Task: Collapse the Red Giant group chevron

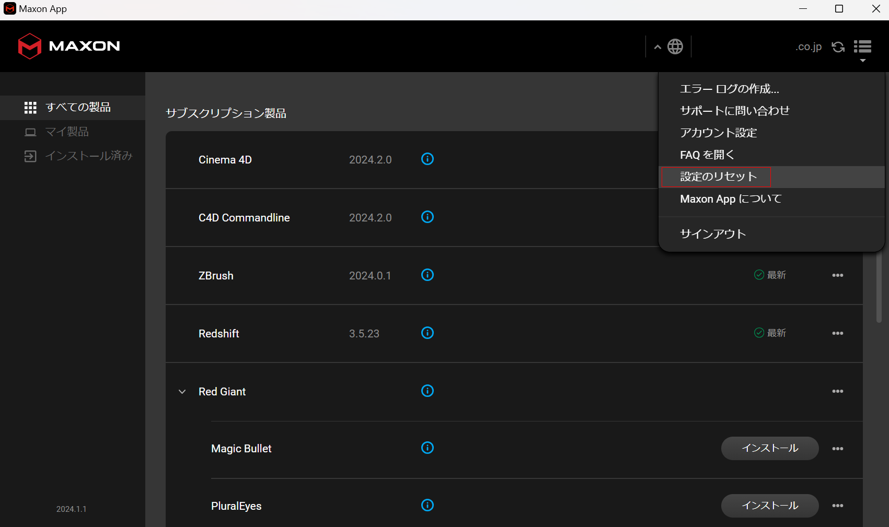Action: point(182,392)
